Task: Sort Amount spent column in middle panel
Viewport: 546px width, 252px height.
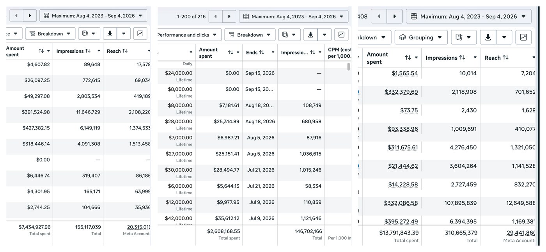Action: (x=230, y=52)
